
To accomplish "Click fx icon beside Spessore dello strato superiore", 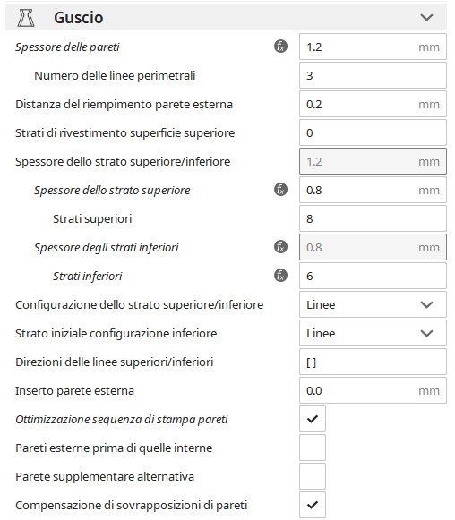I will tap(280, 190).
